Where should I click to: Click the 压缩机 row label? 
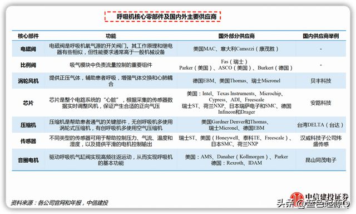28,125
